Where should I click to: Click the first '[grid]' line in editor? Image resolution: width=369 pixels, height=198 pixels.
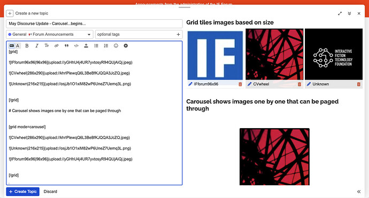(13, 52)
